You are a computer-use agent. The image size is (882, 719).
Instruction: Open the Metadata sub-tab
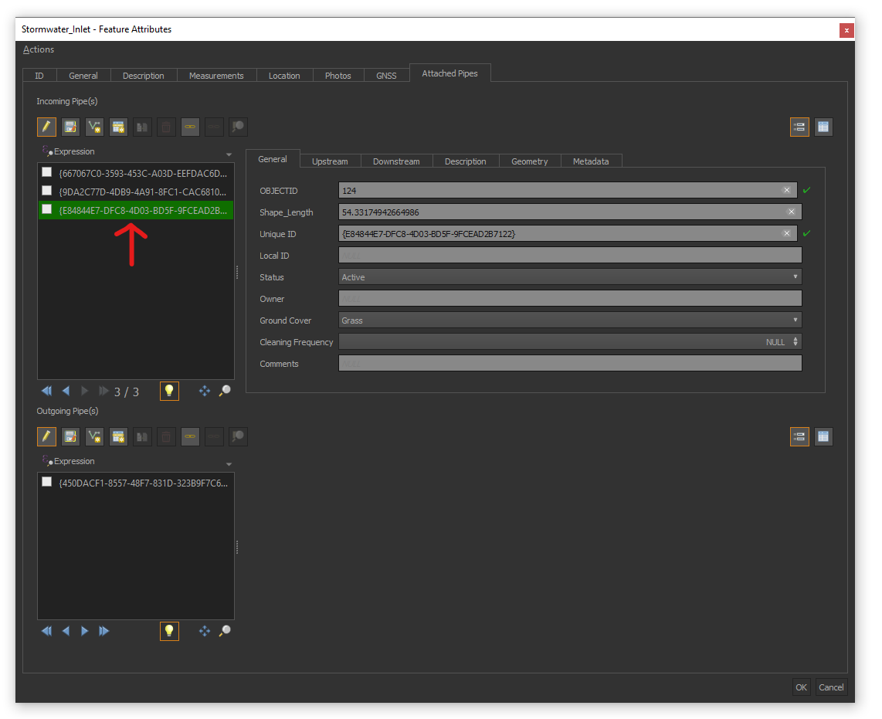point(591,161)
